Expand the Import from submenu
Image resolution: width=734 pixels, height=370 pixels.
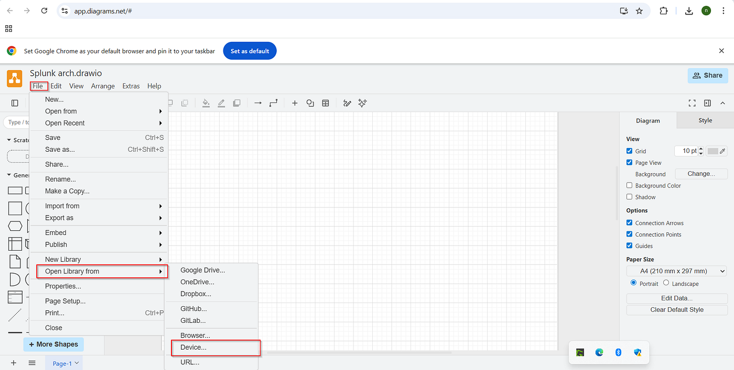tap(99, 206)
